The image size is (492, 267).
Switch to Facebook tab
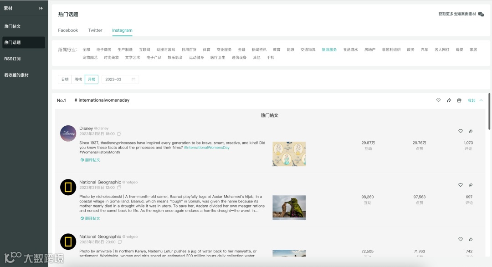(x=68, y=30)
